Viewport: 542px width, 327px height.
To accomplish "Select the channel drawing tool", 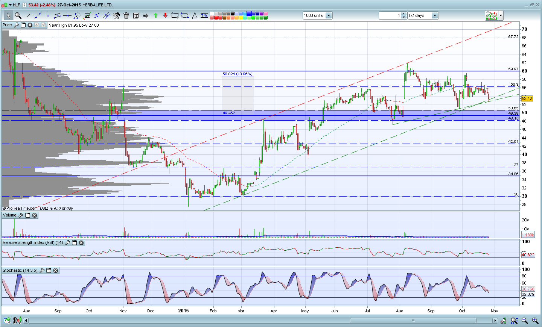I will 58,15.
